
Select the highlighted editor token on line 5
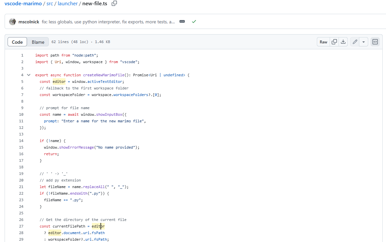[59, 82]
